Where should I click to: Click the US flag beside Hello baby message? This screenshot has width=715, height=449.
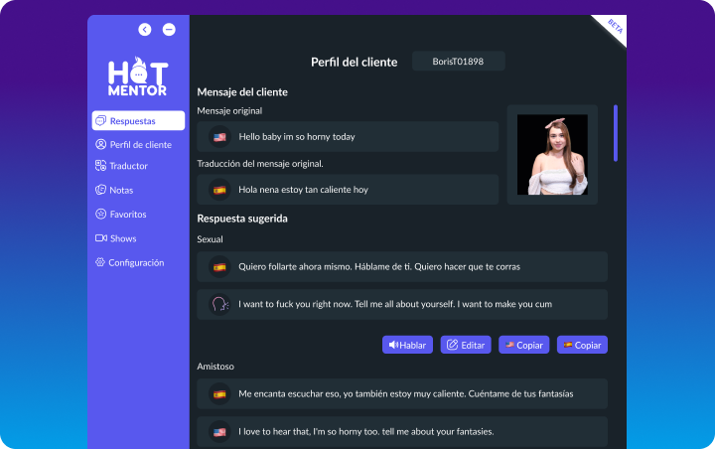(219, 137)
